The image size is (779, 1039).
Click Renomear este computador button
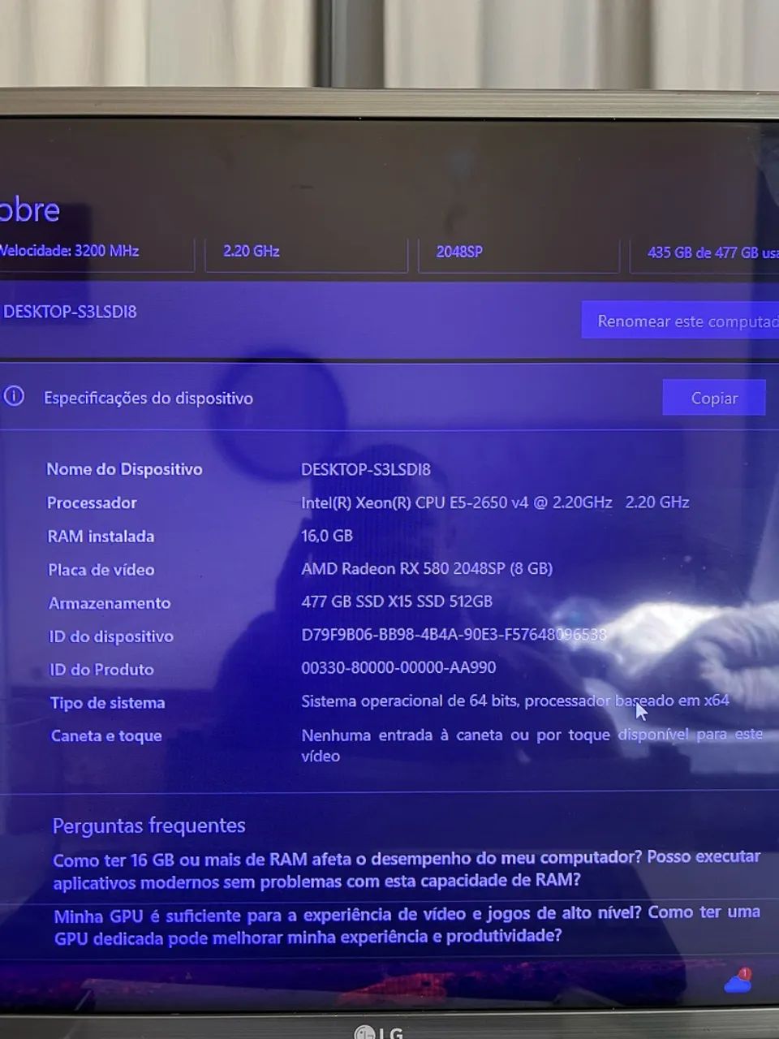(680, 321)
